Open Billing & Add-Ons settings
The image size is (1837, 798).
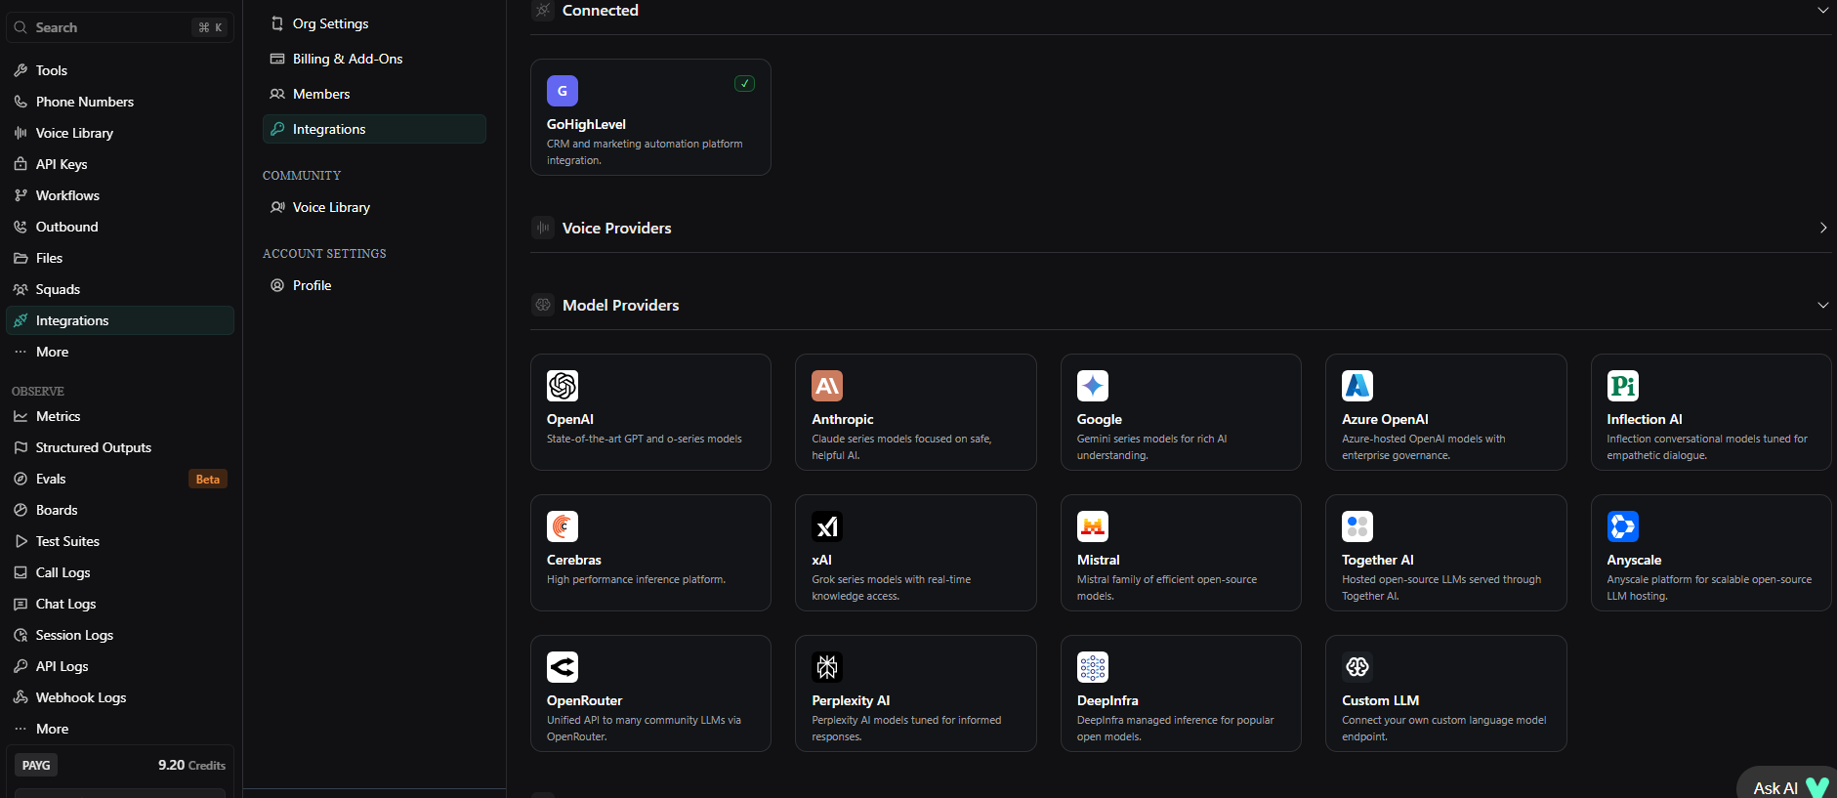(347, 59)
